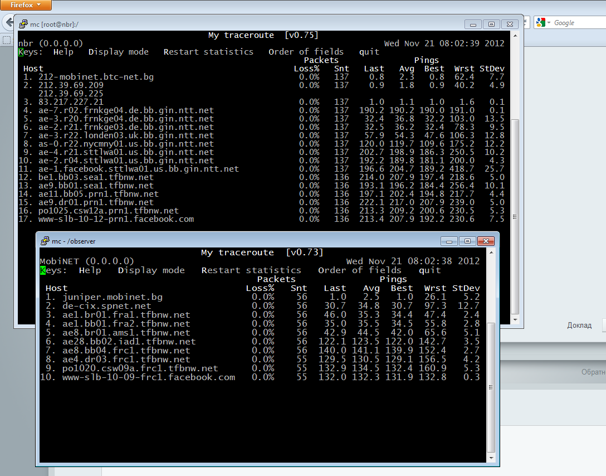Close the mc [root@nbr] terminal window
606x476 pixels.
tap(509, 24)
